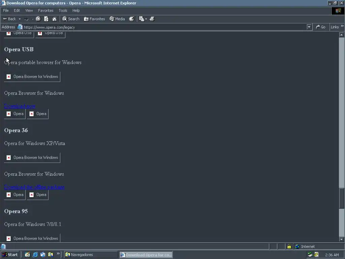Open the Tools menu
This screenshot has width=345, height=259.
tap(63, 10)
